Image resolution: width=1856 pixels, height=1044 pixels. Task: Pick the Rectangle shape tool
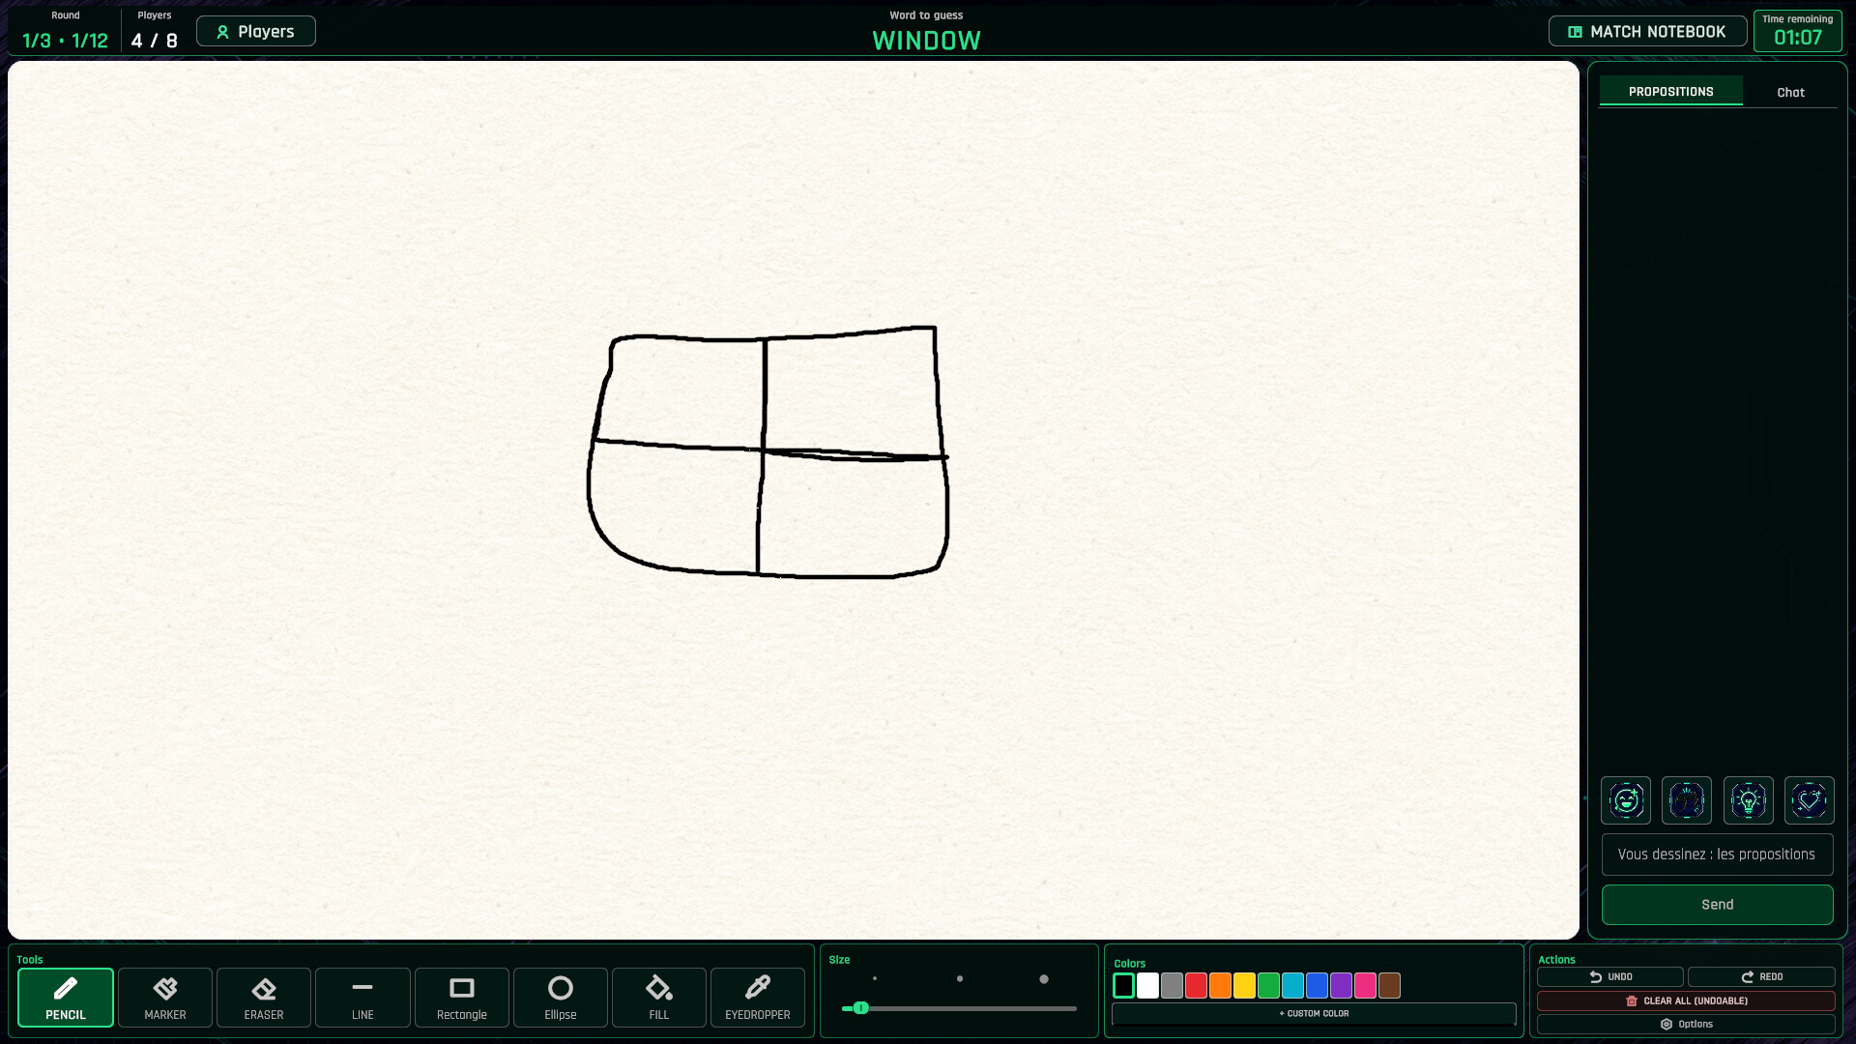click(x=462, y=998)
